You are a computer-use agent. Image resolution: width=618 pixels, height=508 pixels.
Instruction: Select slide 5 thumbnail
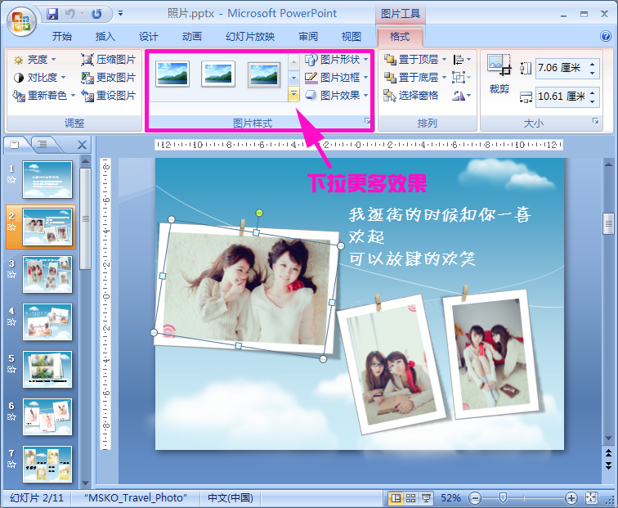coord(47,369)
